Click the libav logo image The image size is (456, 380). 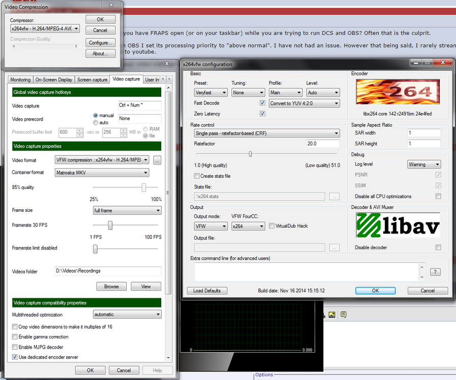(x=398, y=225)
